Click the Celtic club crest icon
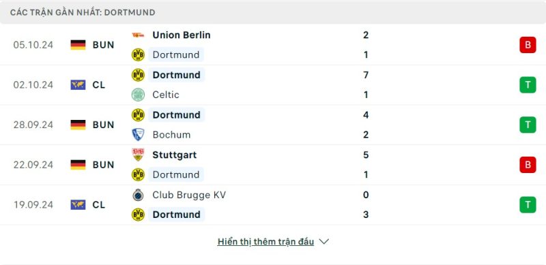 click(138, 95)
